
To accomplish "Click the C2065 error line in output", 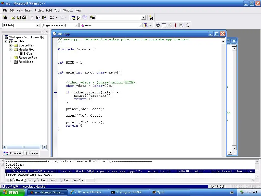I will [x=130, y=171].
